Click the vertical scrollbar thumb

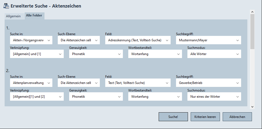[x=252, y=31]
